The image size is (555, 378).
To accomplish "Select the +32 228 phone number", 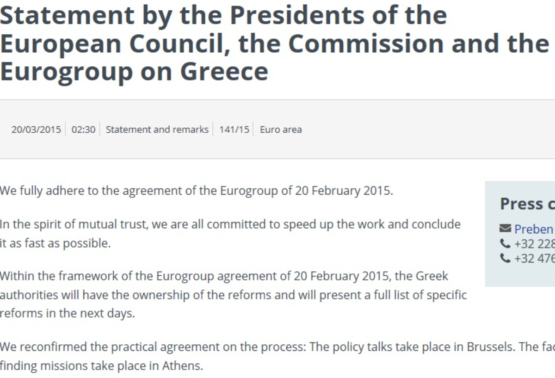I will 534,244.
